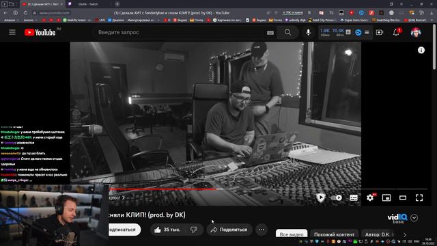Toggle the autoplay switch in the player
The image size is (437, 246).
click(x=337, y=197)
